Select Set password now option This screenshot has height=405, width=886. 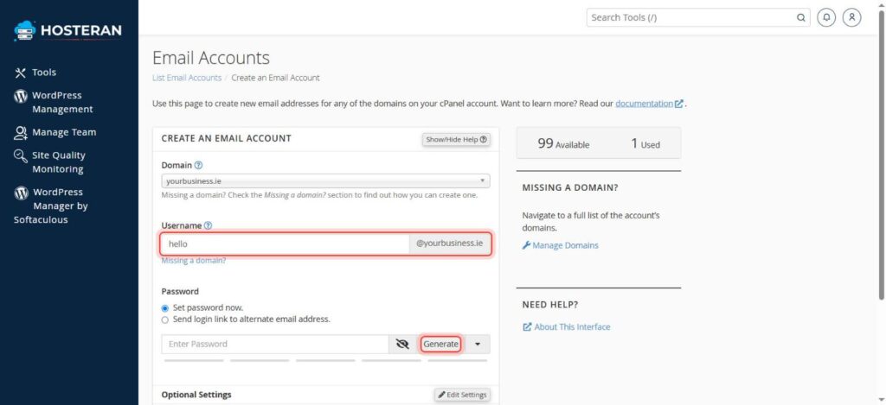tap(165, 308)
